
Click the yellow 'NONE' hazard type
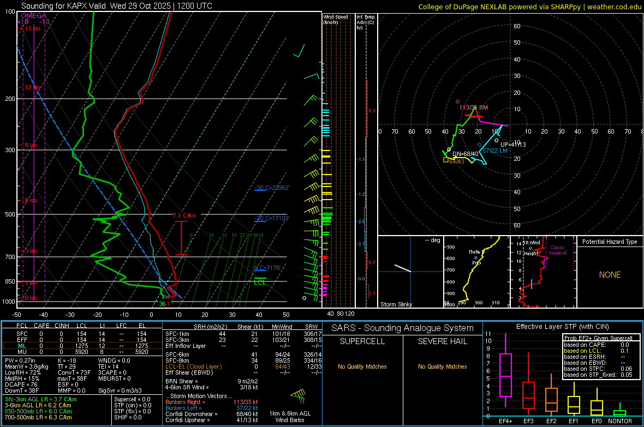coord(610,275)
